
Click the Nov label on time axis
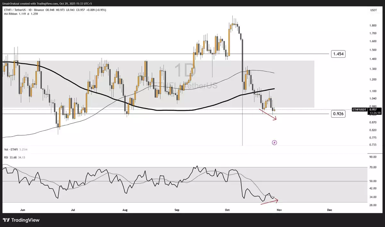(279, 210)
